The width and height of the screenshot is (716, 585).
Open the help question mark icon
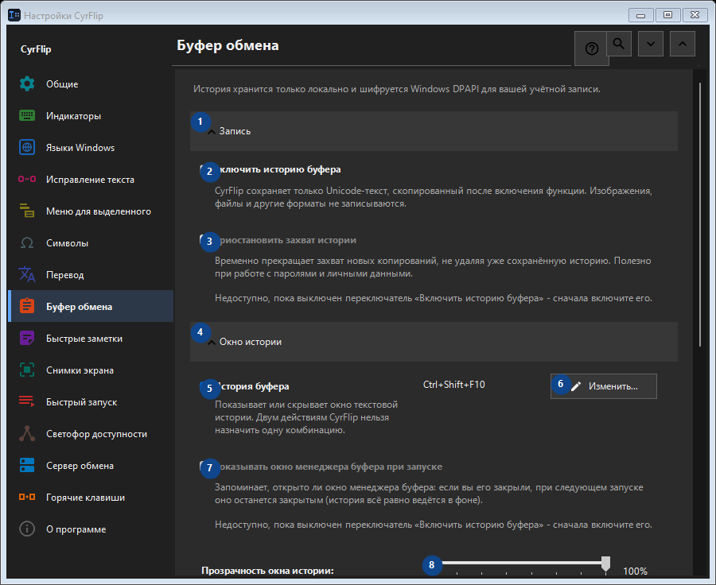click(x=591, y=48)
